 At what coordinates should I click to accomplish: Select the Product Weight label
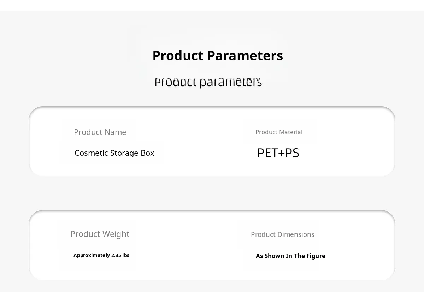click(x=100, y=234)
